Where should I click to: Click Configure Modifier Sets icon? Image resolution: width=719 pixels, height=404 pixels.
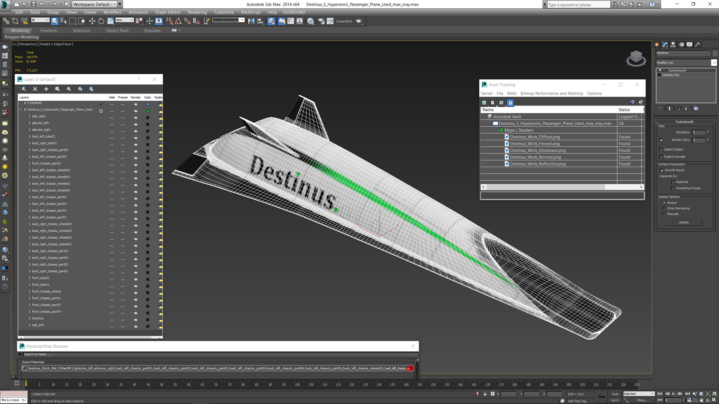[x=696, y=108]
